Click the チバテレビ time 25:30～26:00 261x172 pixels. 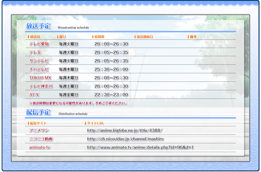coord(111,70)
